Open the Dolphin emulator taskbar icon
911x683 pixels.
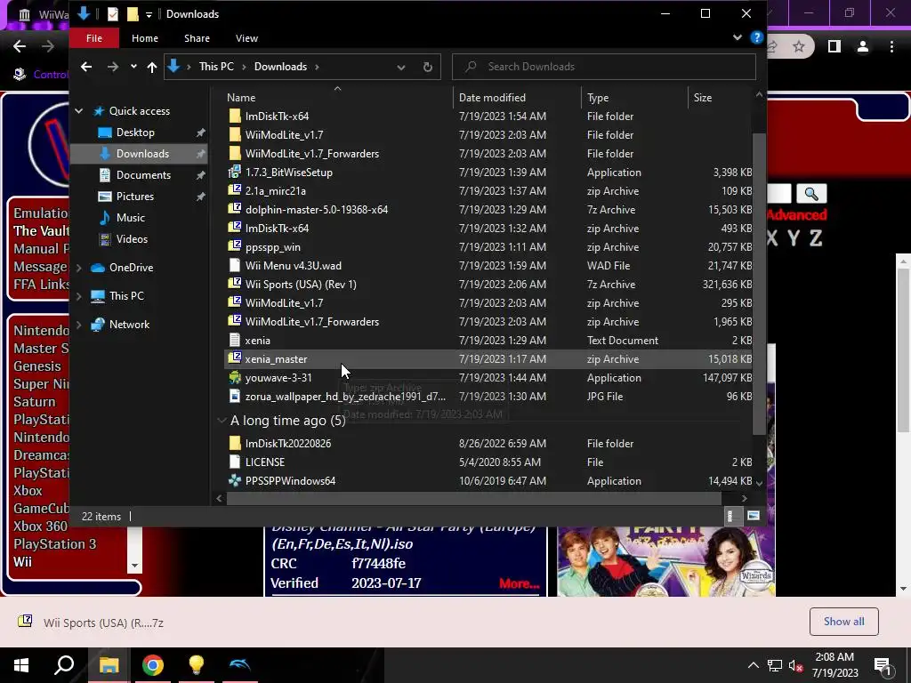[239, 665]
